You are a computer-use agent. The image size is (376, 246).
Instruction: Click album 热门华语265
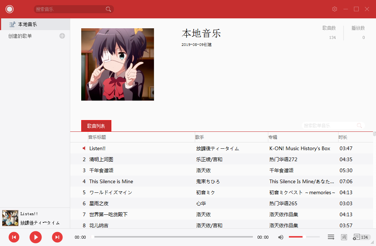[x=283, y=203]
